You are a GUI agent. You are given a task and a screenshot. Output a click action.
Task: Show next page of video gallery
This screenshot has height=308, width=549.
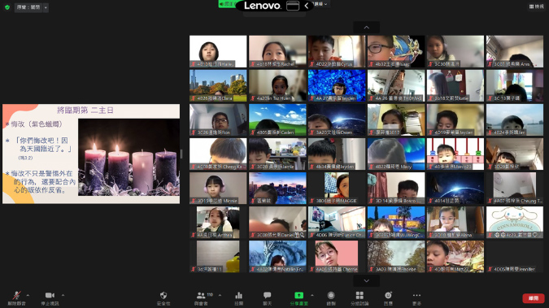click(x=366, y=280)
